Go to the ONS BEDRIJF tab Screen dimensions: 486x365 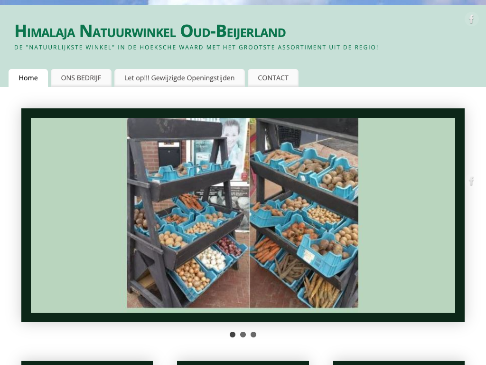pyautogui.click(x=81, y=78)
